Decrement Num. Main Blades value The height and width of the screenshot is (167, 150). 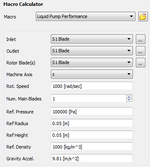click(x=129, y=100)
